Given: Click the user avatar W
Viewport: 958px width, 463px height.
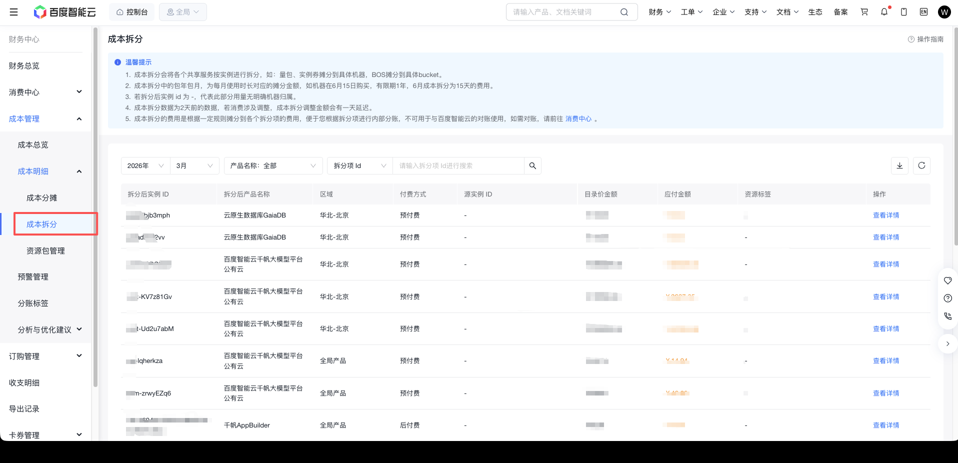Looking at the screenshot, I should pyautogui.click(x=944, y=12).
